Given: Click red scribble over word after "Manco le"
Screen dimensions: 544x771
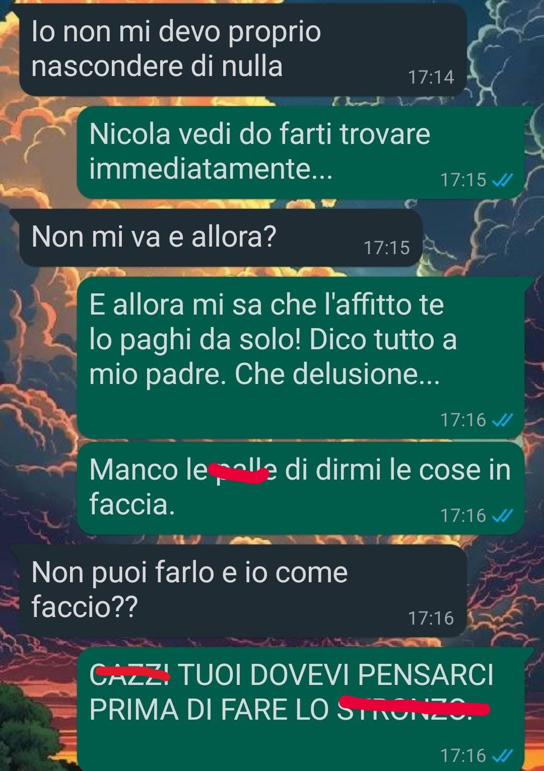Looking at the screenshot, I should 238,473.
